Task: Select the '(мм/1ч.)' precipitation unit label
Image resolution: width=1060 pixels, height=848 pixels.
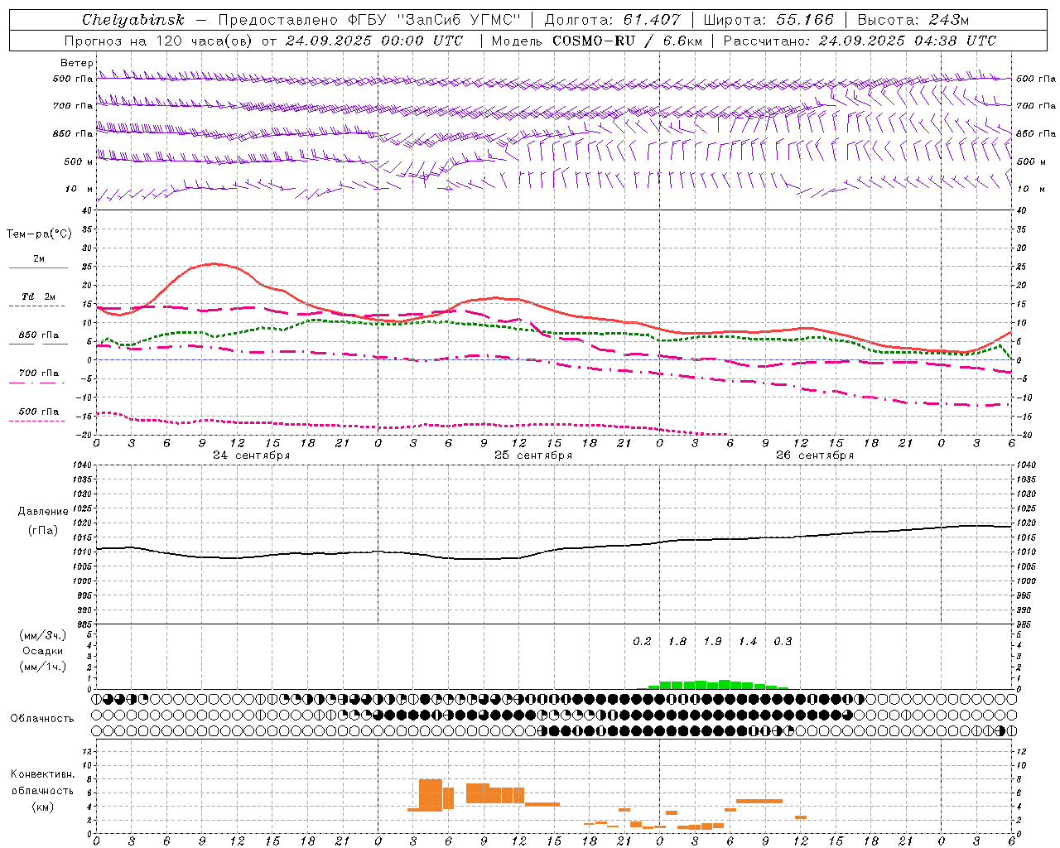Action: point(43,667)
